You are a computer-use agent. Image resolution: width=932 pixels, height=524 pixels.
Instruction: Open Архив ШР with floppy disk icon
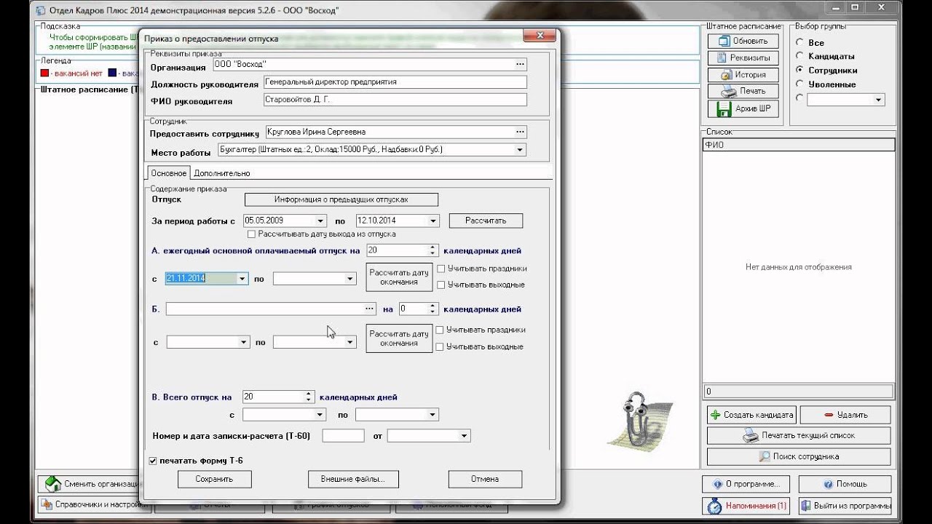[743, 109]
